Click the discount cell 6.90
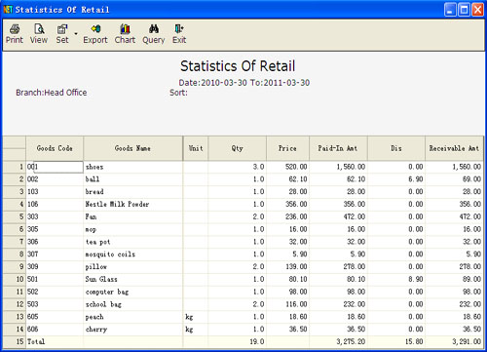Screen dimensions: 487x352 396,179
